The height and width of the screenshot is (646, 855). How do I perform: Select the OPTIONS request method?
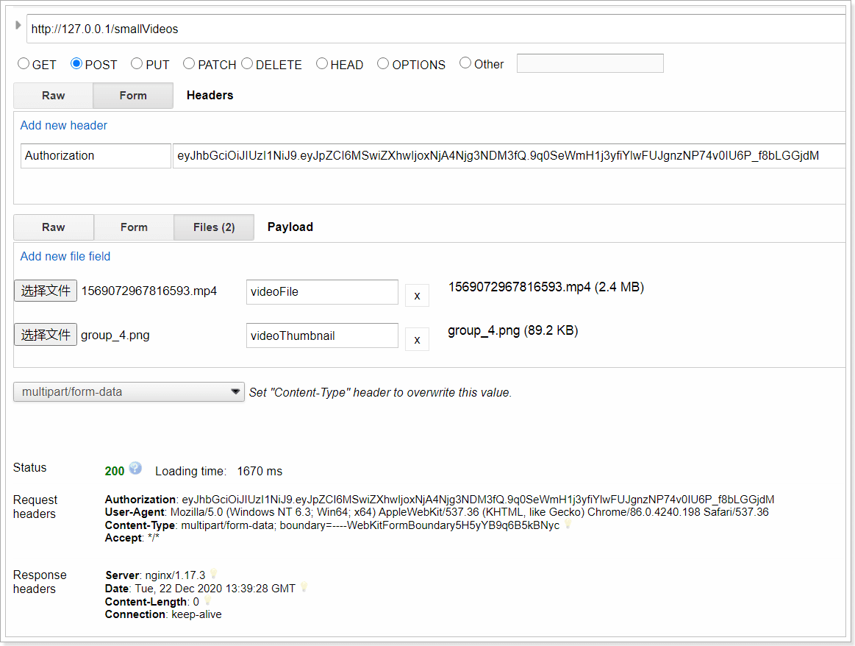[383, 64]
